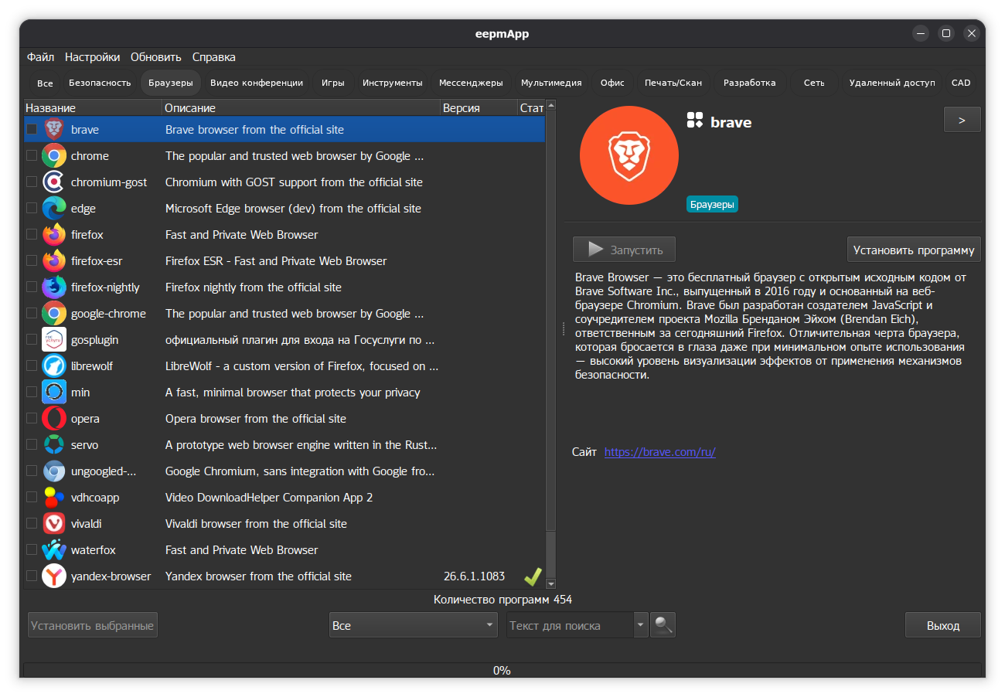1005x697 pixels.
Task: Click the librewolf icon
Action: (54, 366)
